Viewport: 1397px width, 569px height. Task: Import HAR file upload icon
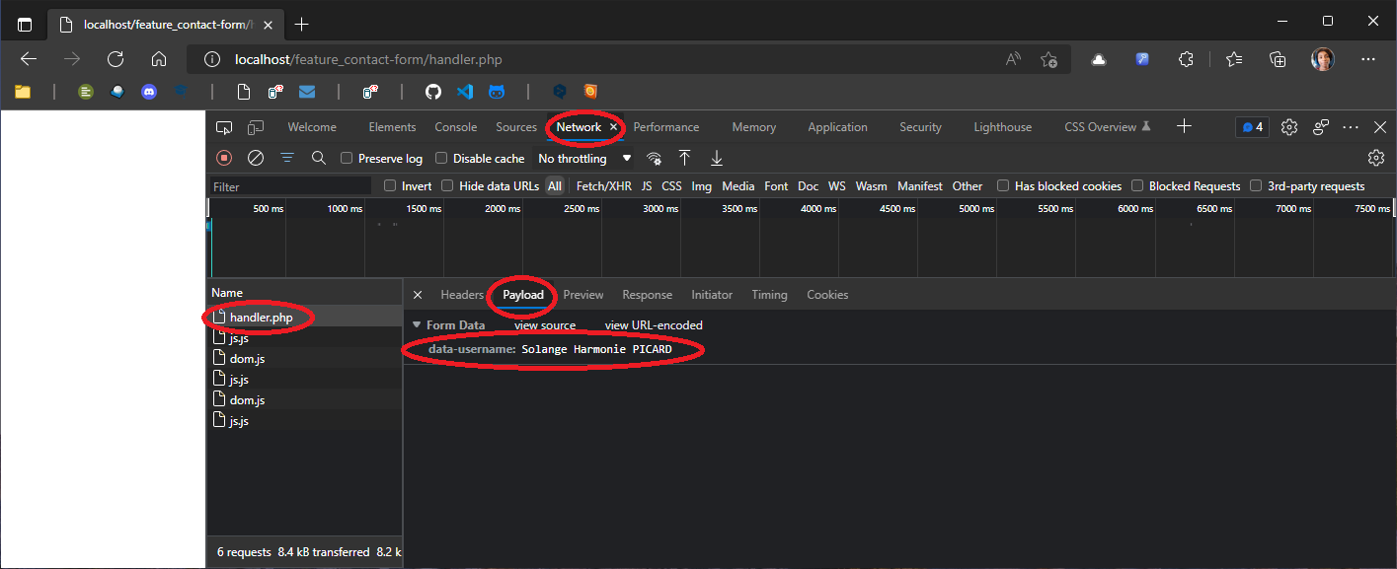point(684,158)
